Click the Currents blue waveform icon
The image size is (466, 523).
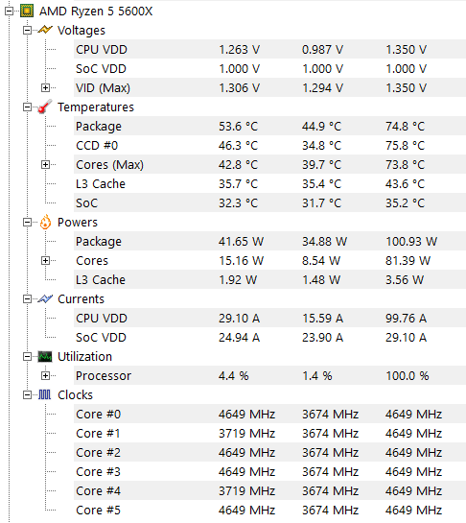coord(45,298)
